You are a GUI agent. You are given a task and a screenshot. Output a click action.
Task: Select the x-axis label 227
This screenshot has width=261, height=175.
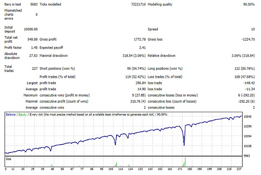239,169
